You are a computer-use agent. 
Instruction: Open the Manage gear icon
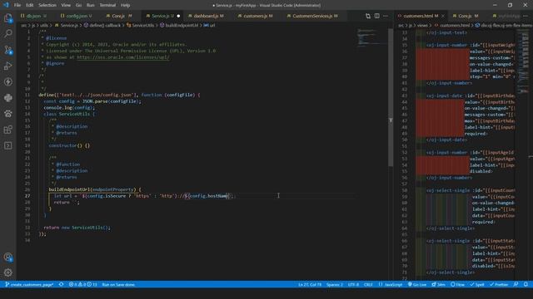click(7, 272)
